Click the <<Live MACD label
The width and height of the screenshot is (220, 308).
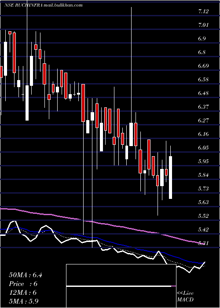[x=185, y=297]
